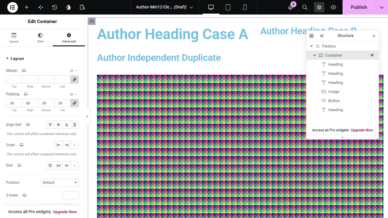Toggle Margin values link icon

pyautogui.click(x=75, y=79)
